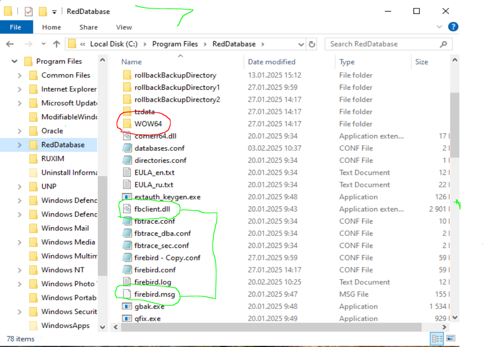Expand the Oracle tree node

(x=19, y=131)
